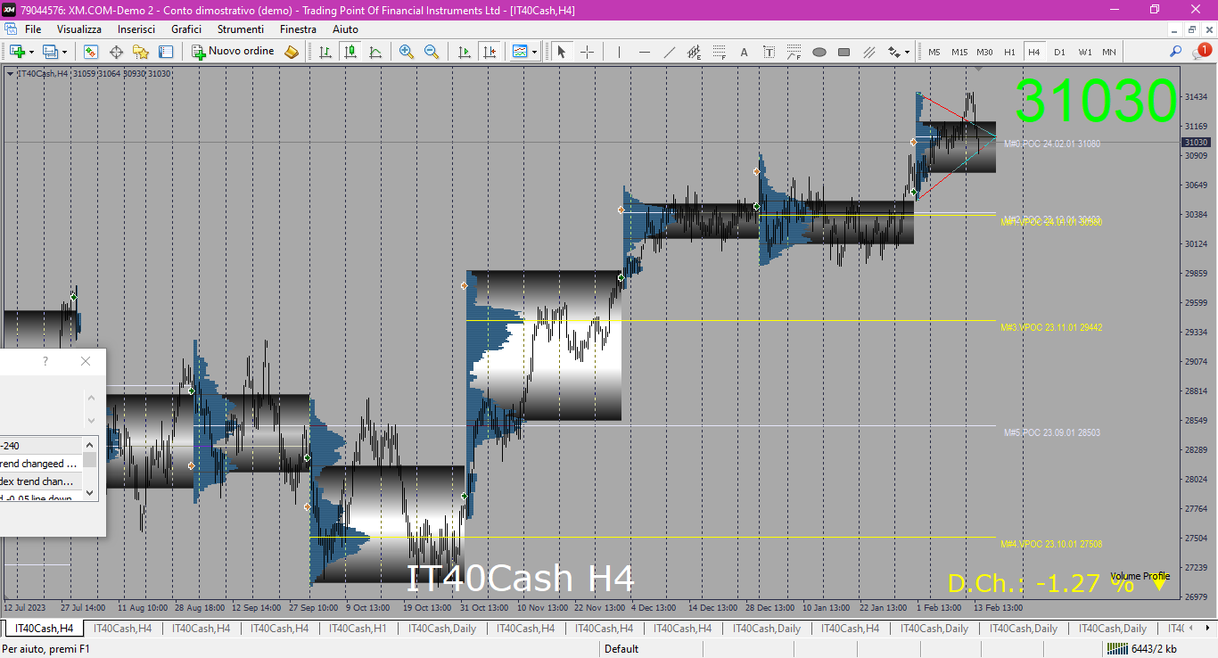Switch to the IT40Cash,H1 chart tab
Viewport: 1218px width, 658px height.
[x=358, y=629]
